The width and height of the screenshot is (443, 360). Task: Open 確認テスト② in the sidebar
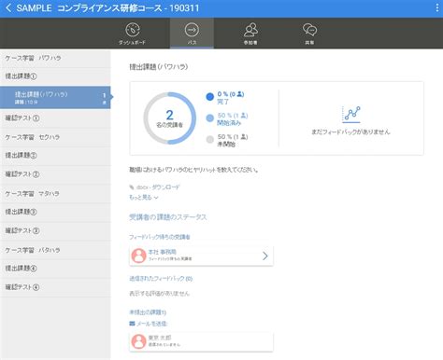point(55,174)
